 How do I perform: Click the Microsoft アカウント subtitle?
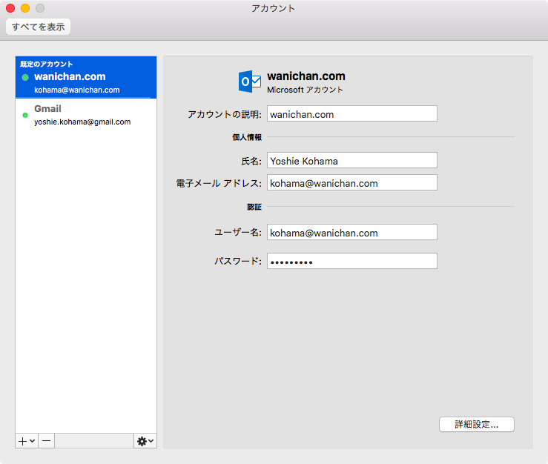point(305,90)
